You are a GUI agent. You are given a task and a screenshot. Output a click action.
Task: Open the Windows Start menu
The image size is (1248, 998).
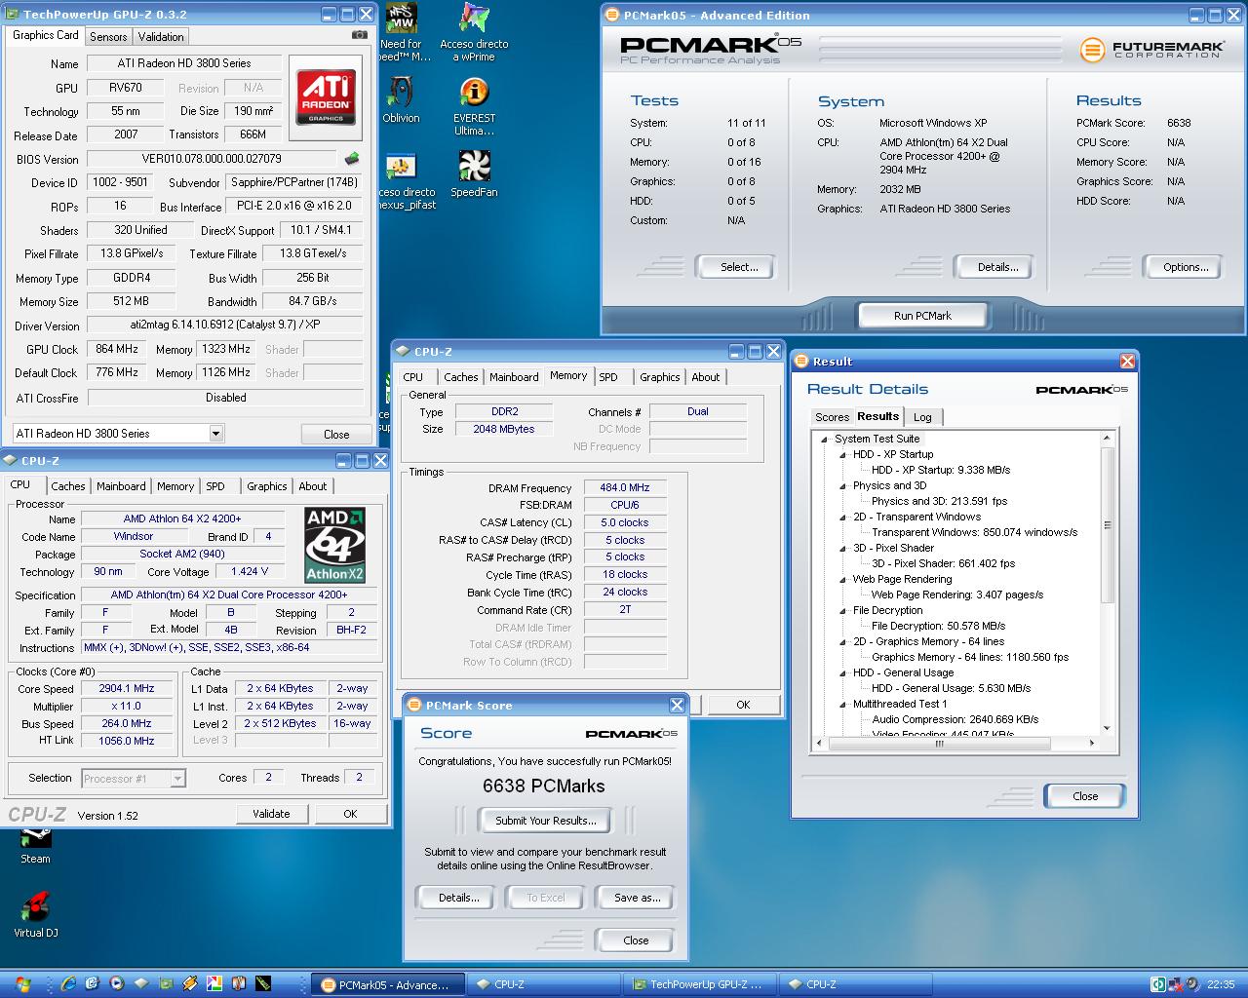[x=22, y=983]
